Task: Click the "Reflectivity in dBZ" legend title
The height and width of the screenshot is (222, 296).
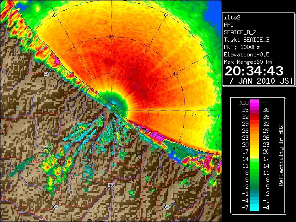Action: 281,155
